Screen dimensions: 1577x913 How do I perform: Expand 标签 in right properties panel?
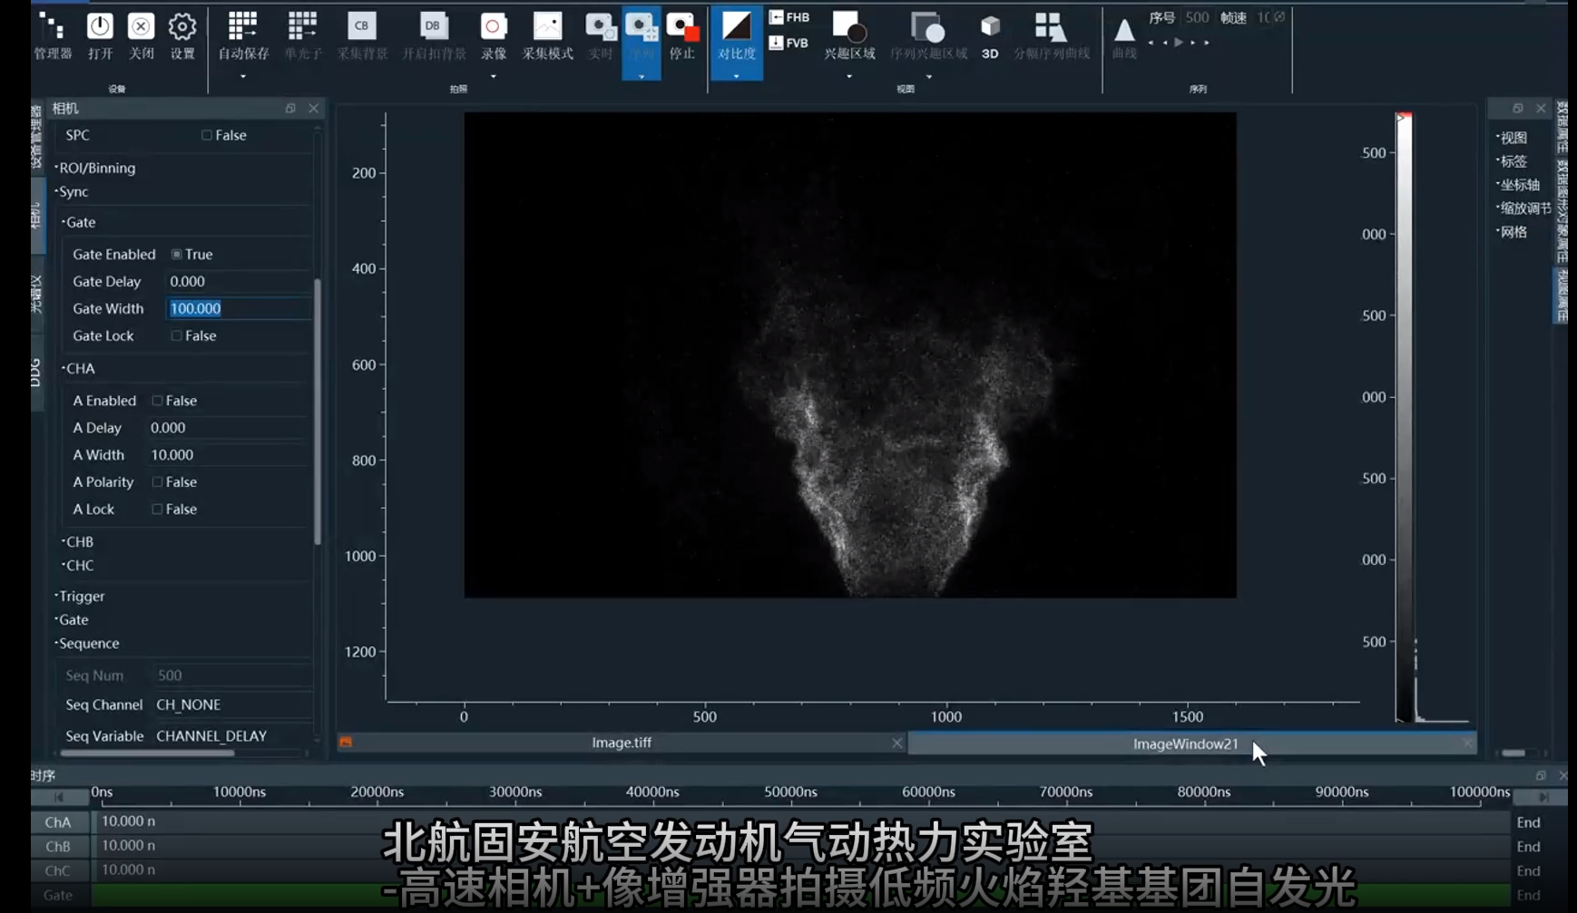pos(1513,161)
